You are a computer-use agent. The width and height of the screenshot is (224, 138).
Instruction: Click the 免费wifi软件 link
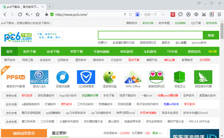[x=171, y=104]
